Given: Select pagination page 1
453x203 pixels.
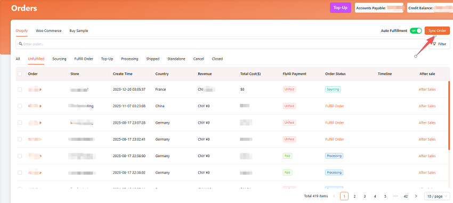Looking at the screenshot, I should [344, 197].
